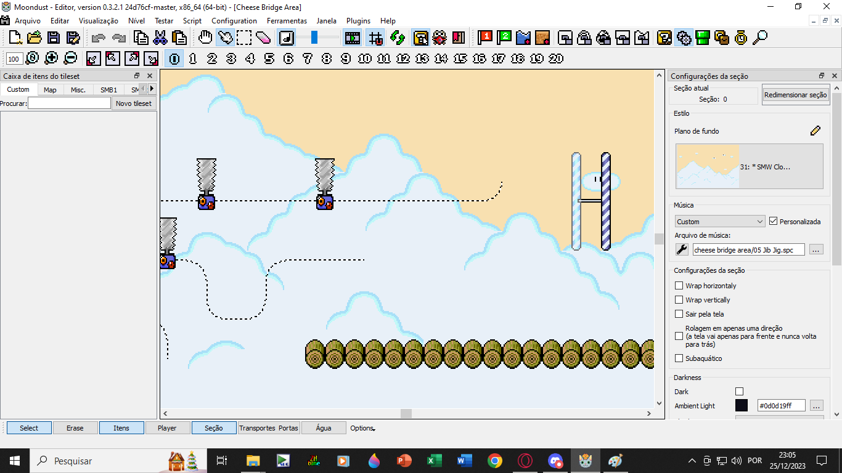Click the blue toolbar slider handle
Image resolution: width=842 pixels, height=473 pixels.
pos(314,38)
